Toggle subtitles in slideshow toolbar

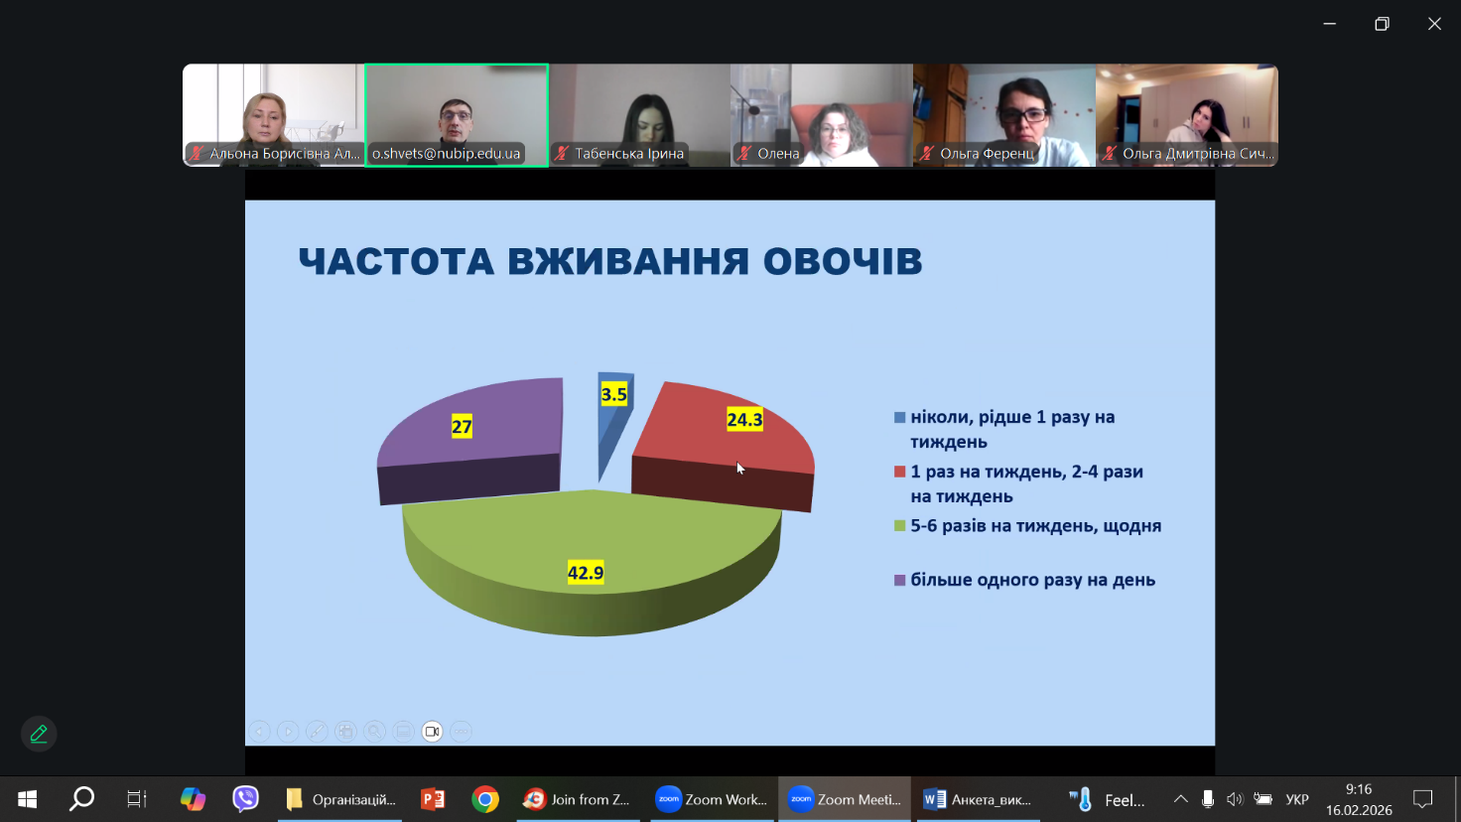(403, 732)
